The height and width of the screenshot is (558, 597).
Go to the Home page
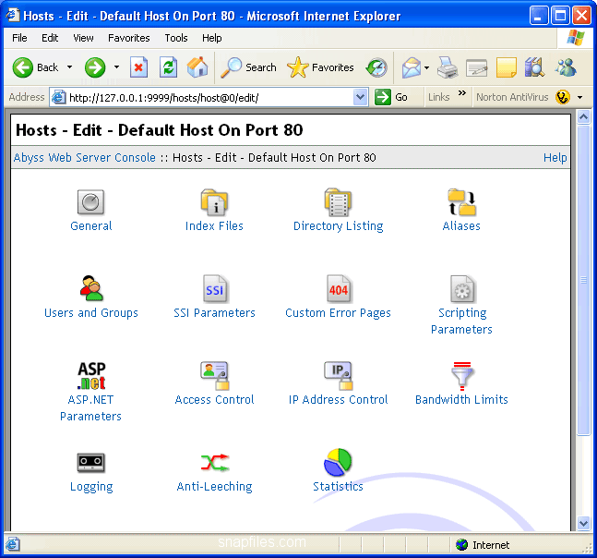click(x=197, y=67)
